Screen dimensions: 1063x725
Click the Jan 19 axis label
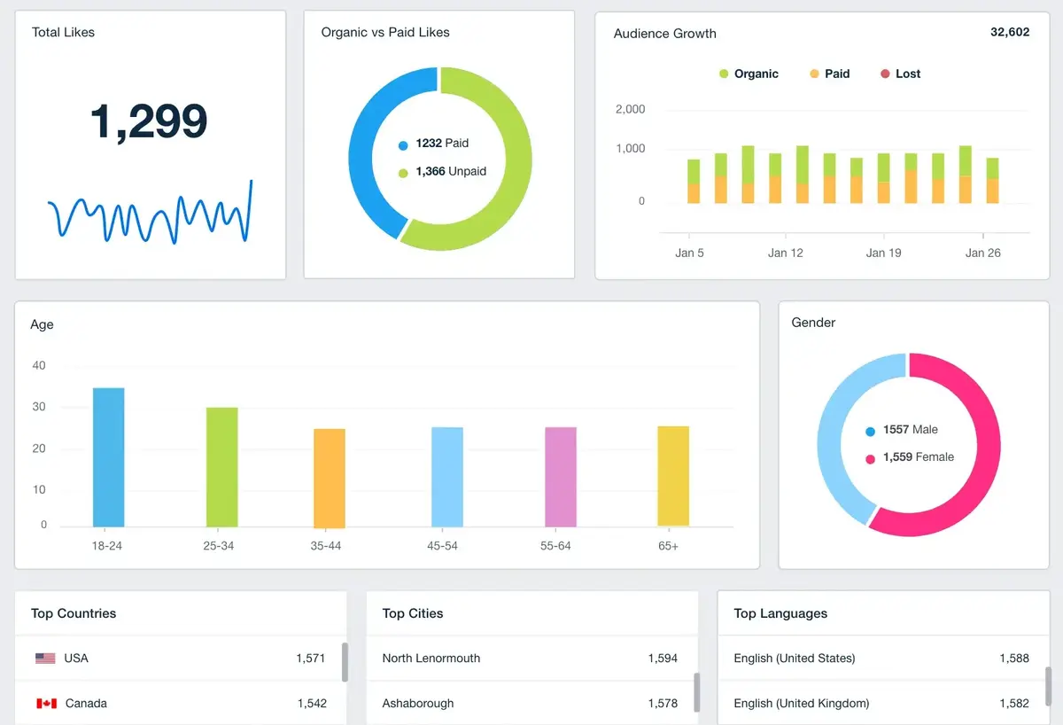click(883, 253)
